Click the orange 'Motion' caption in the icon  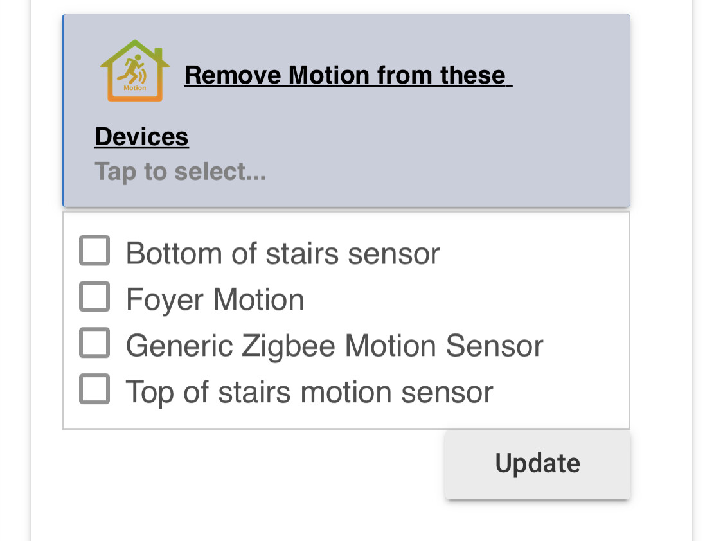click(135, 87)
